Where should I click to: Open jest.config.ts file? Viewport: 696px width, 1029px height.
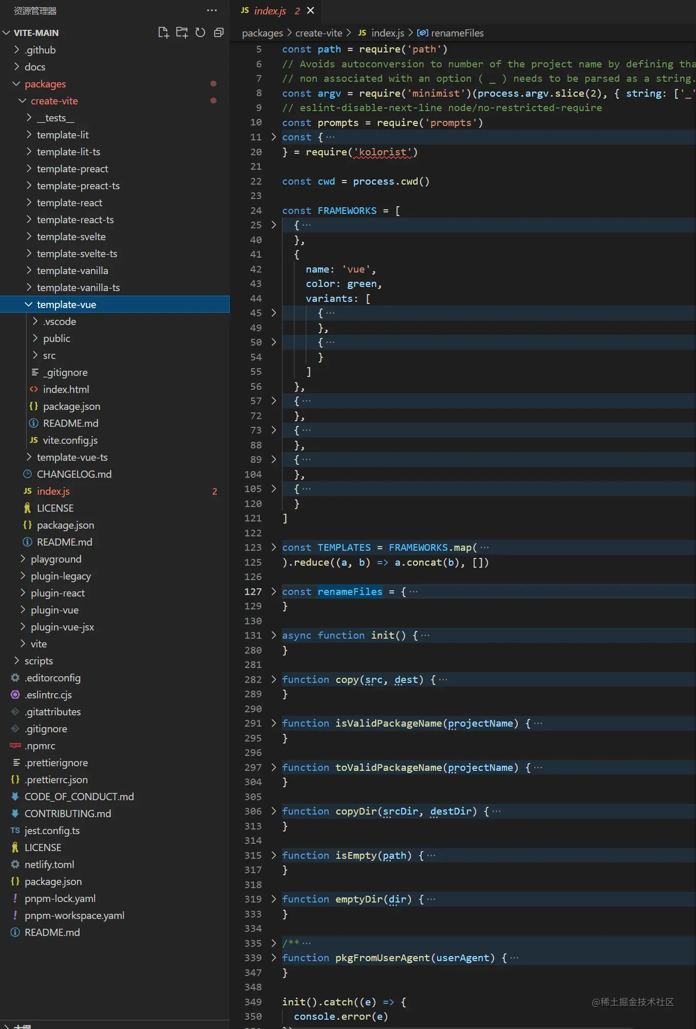tap(115, 831)
